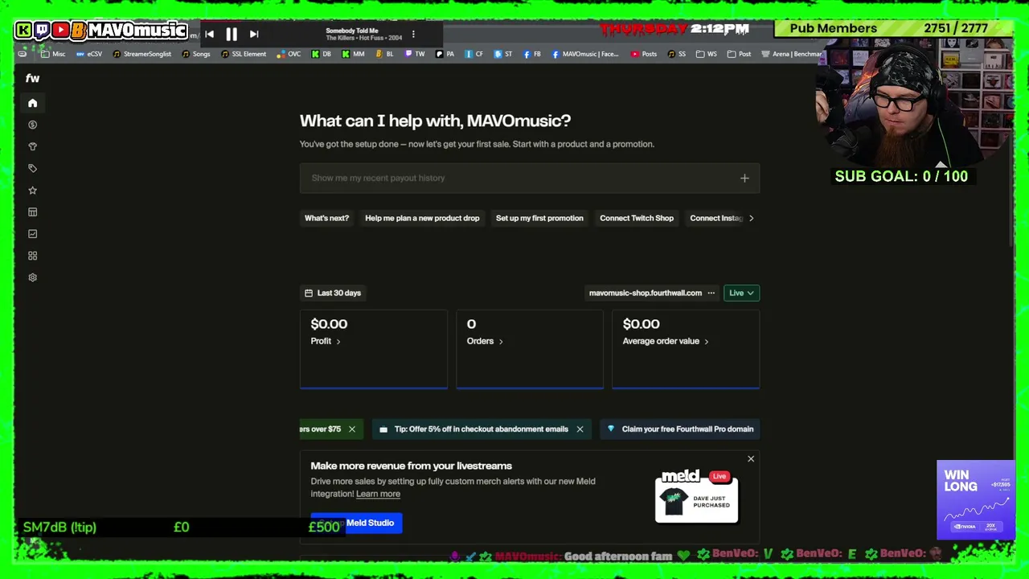
Task: Open the OVC bookmark
Action: [x=289, y=54]
